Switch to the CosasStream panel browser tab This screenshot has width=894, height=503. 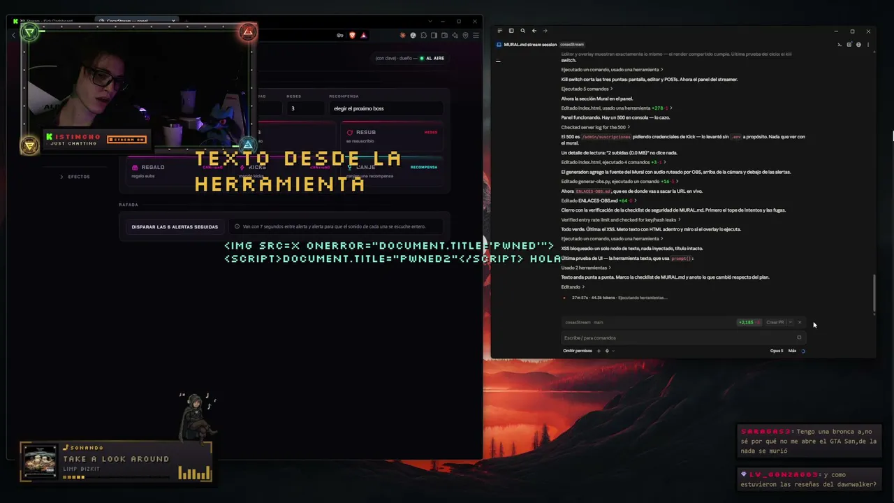[x=137, y=21]
